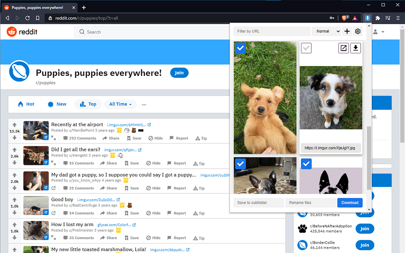Open 213 Comments on the airport post
This screenshot has width=405, height=253.
(x=80, y=138)
